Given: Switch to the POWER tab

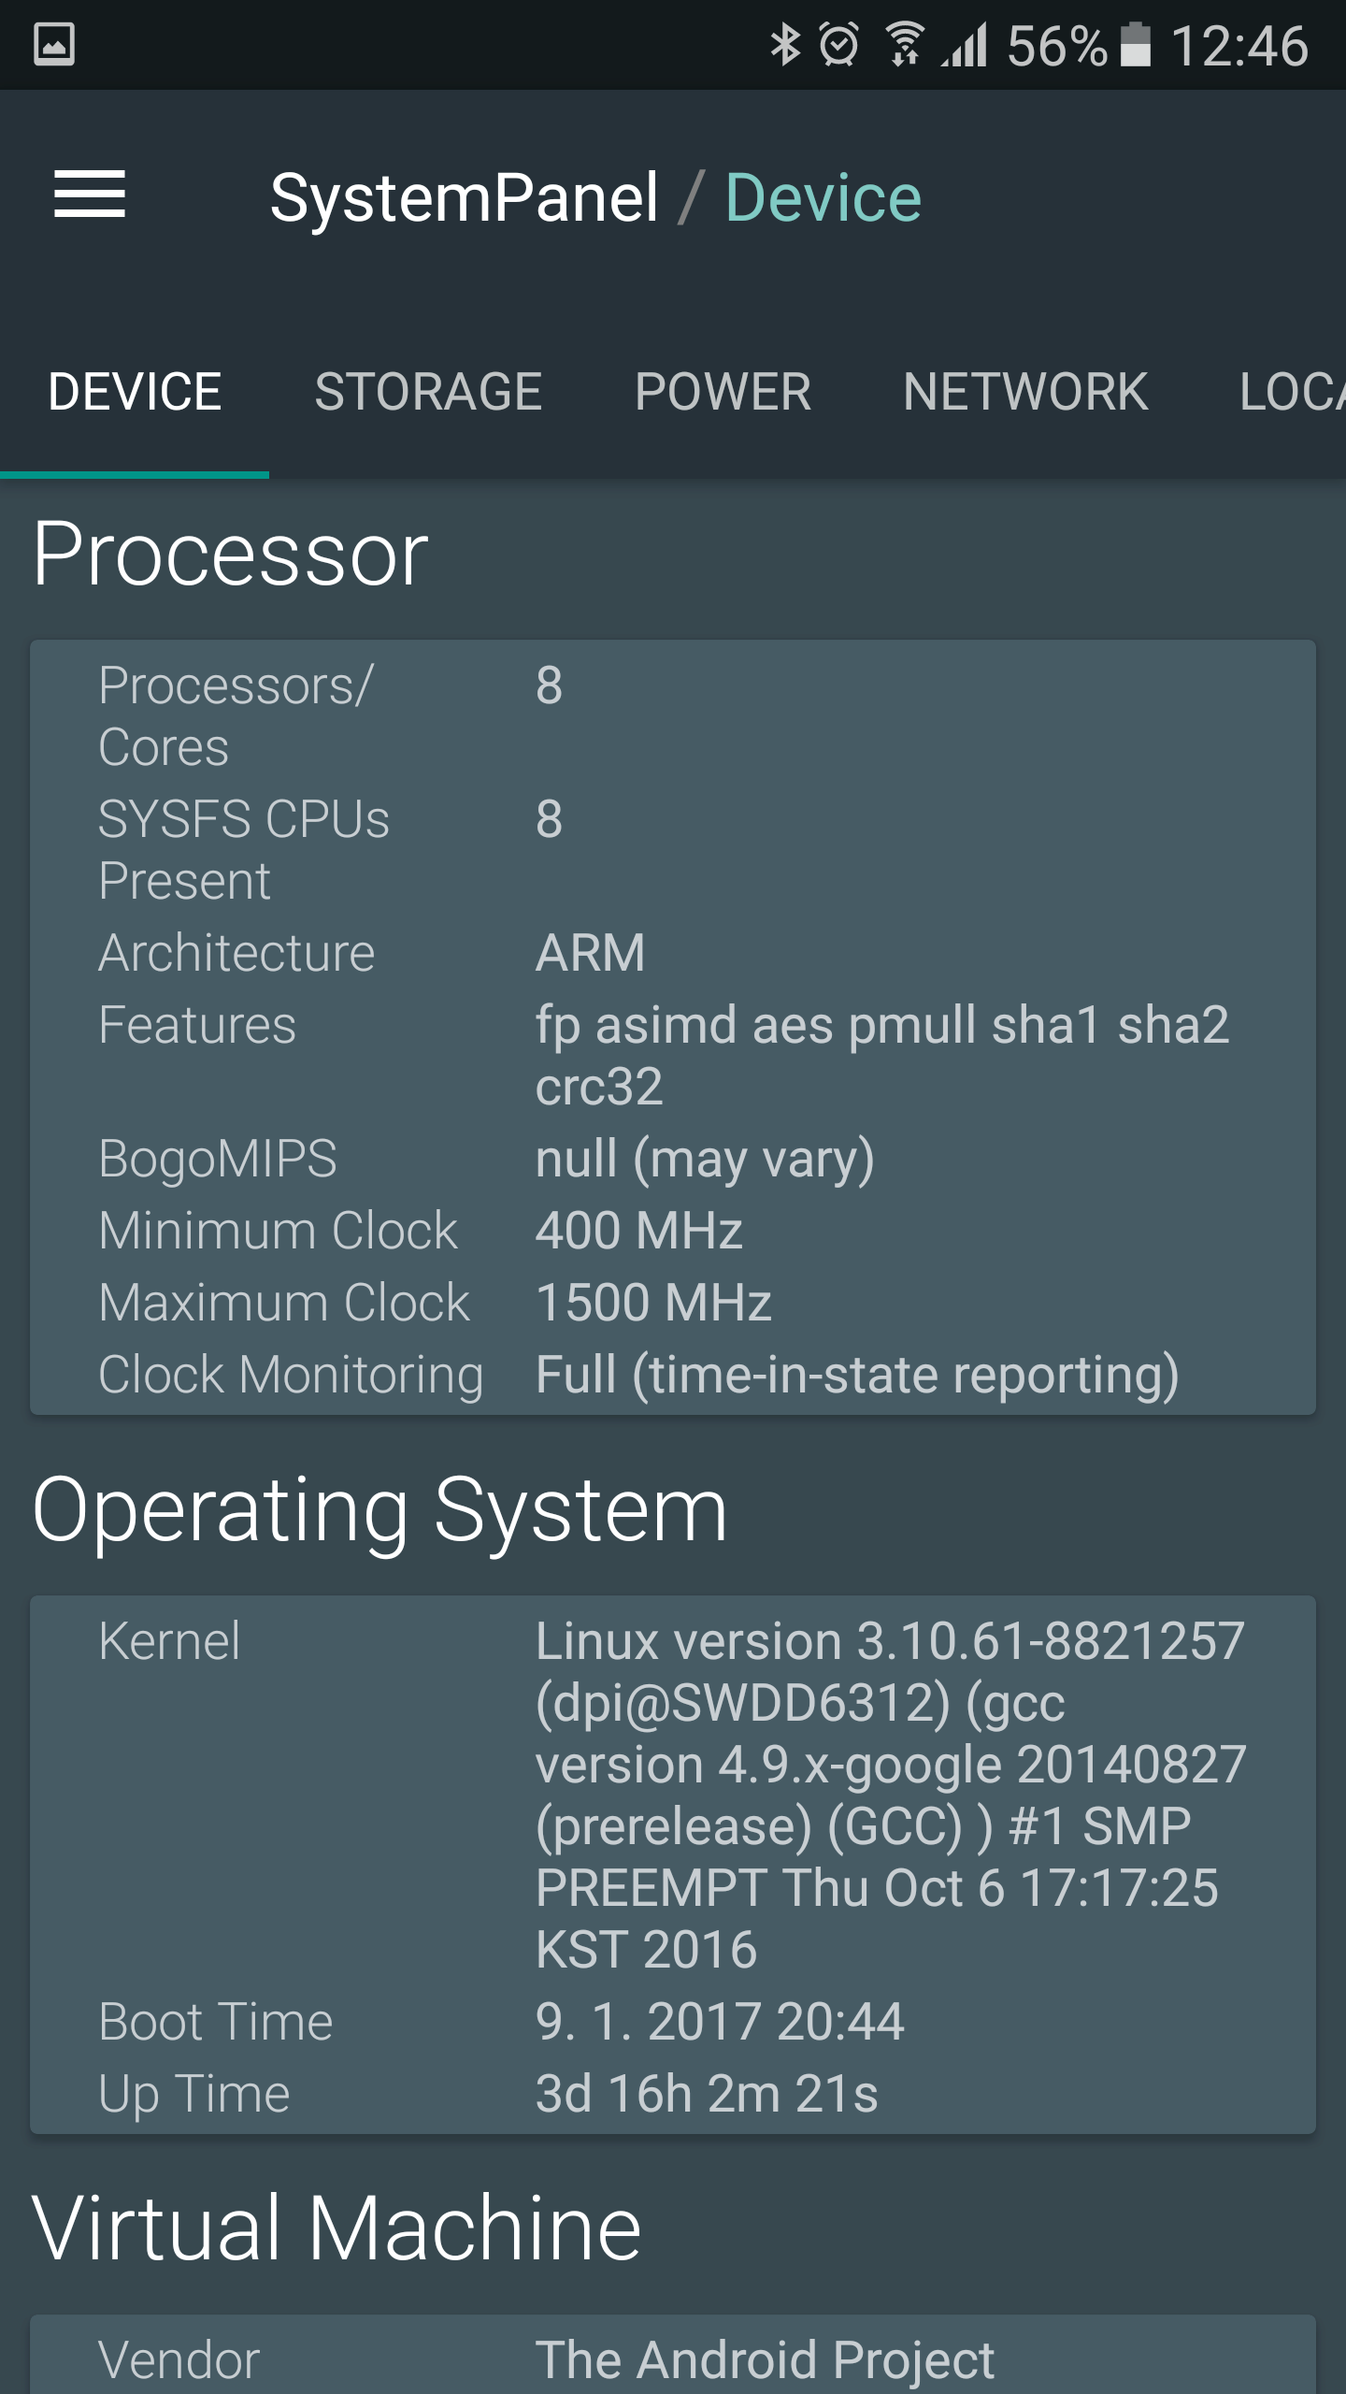Looking at the screenshot, I should click(723, 391).
